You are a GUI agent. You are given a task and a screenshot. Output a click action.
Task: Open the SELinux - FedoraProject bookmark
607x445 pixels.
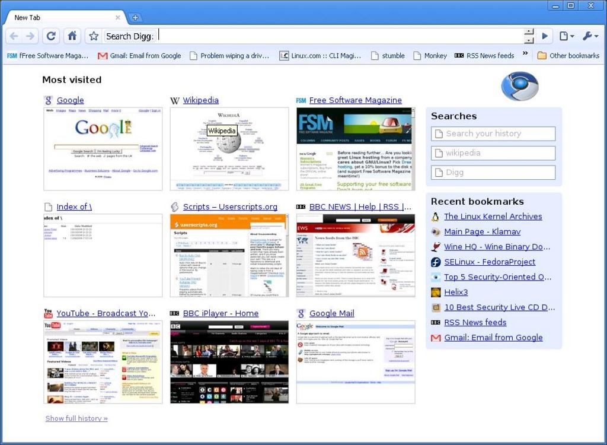(490, 262)
